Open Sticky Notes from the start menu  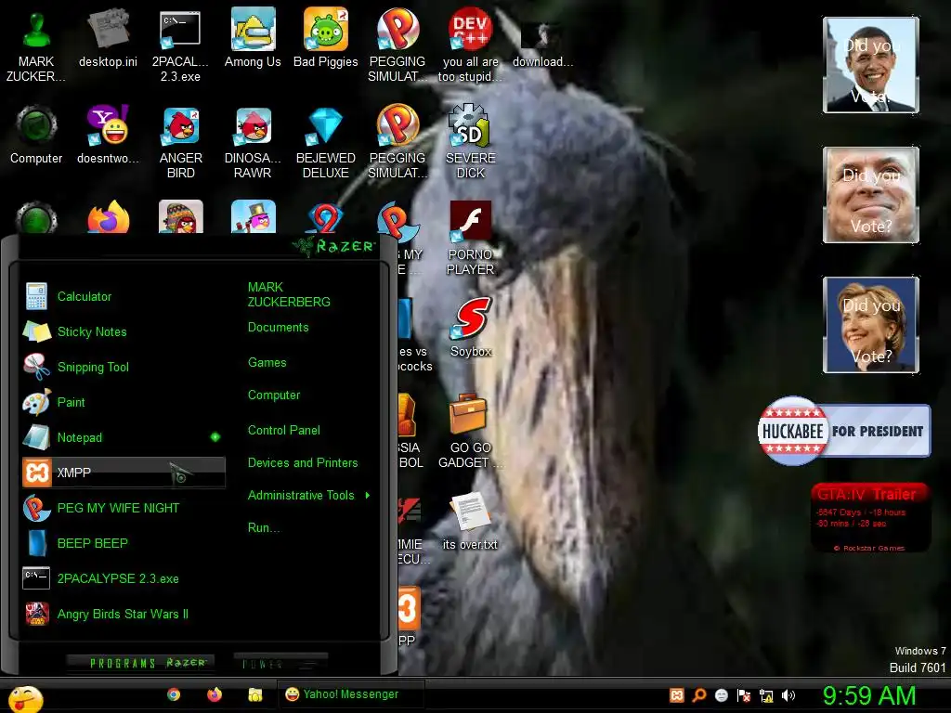click(x=124, y=331)
